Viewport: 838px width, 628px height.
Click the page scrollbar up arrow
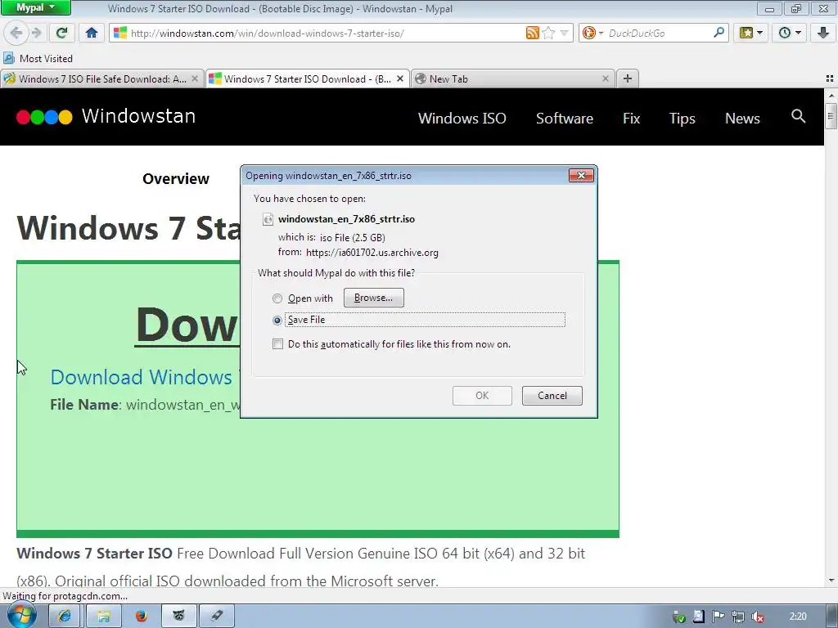(831, 96)
